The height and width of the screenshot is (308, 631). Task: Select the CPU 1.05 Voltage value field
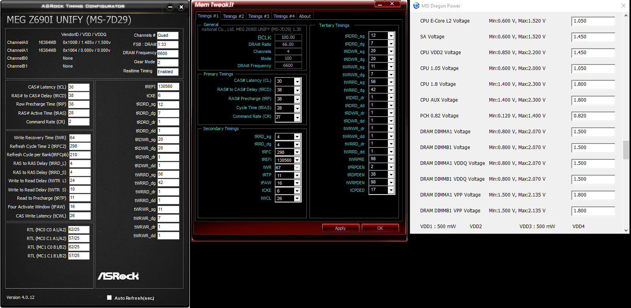(593, 69)
